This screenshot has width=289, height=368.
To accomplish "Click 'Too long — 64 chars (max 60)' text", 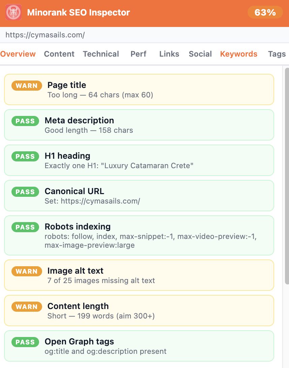I will point(100,95).
